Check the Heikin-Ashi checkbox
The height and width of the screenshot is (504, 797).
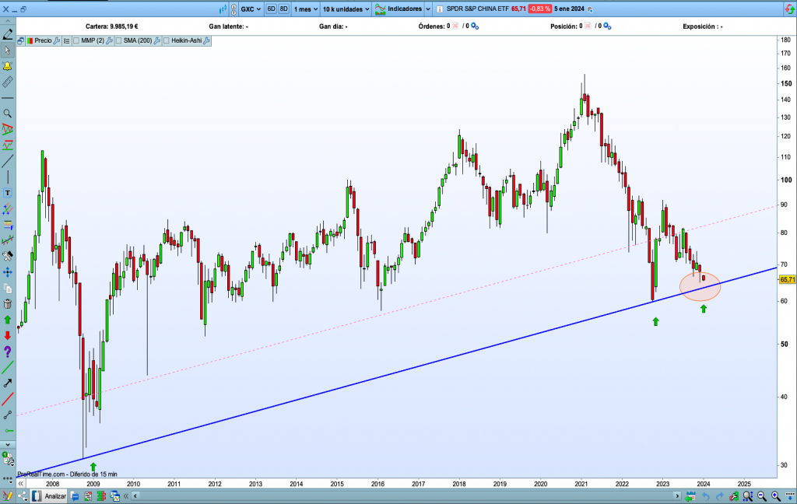click(167, 40)
